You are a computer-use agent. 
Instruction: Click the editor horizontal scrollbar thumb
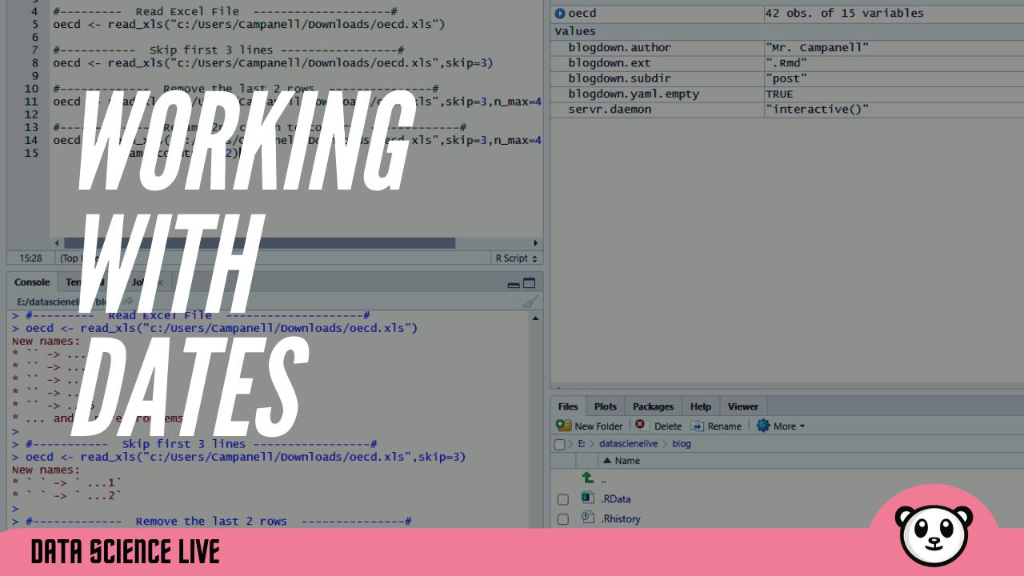(x=259, y=243)
